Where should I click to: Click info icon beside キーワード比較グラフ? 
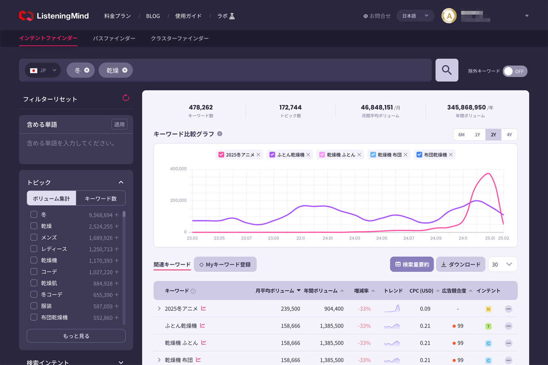tap(220, 134)
